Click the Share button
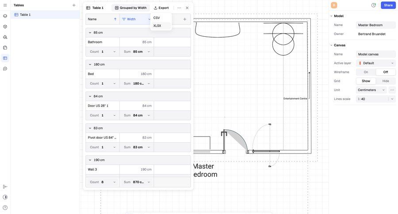The height and width of the screenshot is (214, 398). pyautogui.click(x=388, y=5)
